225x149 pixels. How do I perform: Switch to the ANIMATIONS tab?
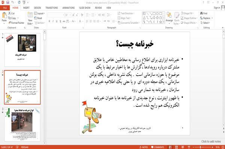pyautogui.click(x=69, y=8)
